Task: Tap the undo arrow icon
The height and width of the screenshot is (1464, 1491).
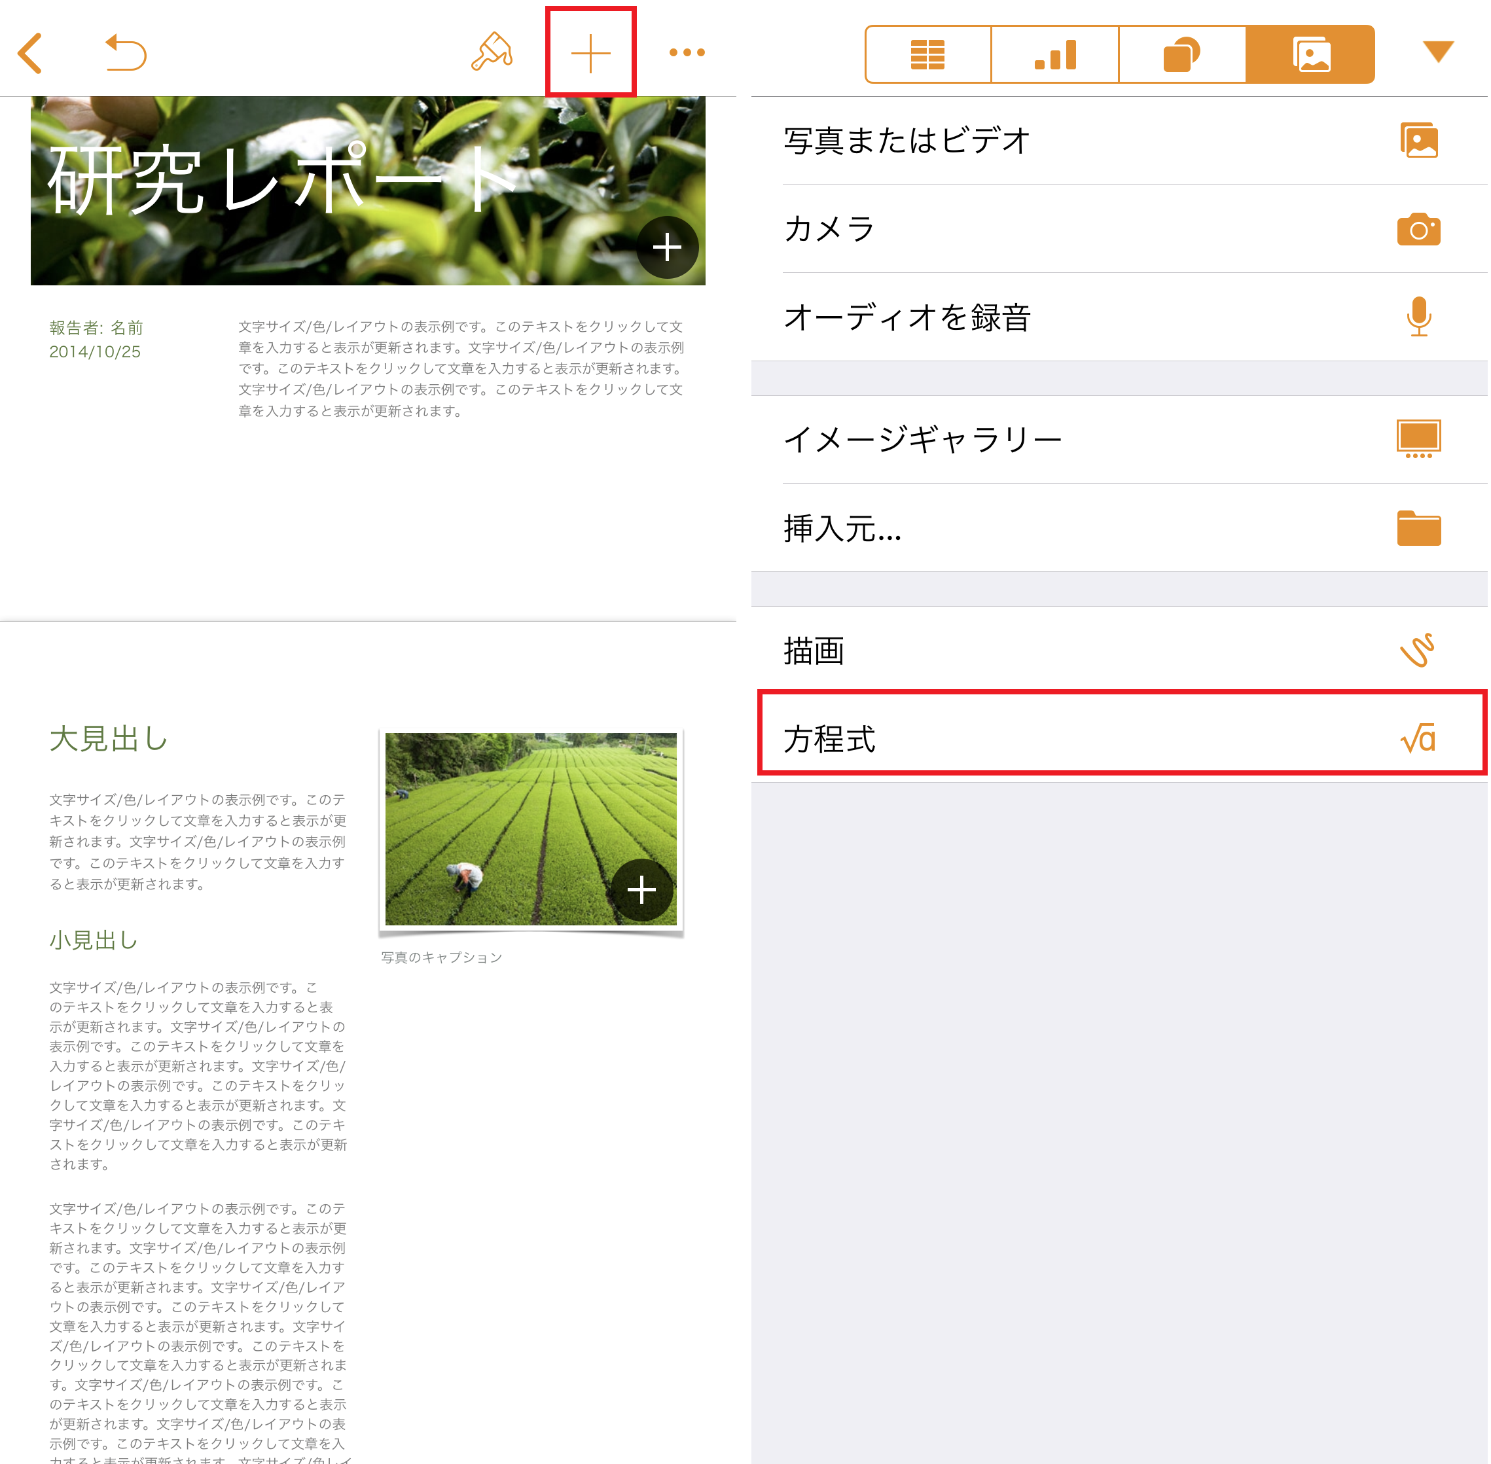Action: [x=125, y=52]
